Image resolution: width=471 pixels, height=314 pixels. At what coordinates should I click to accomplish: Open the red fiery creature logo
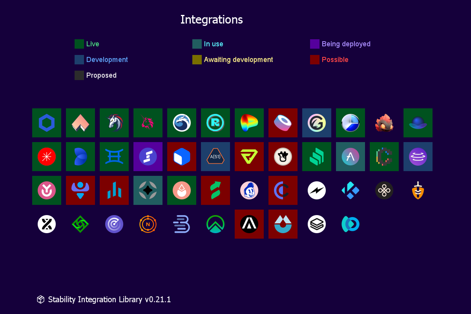pyautogui.click(x=384, y=123)
